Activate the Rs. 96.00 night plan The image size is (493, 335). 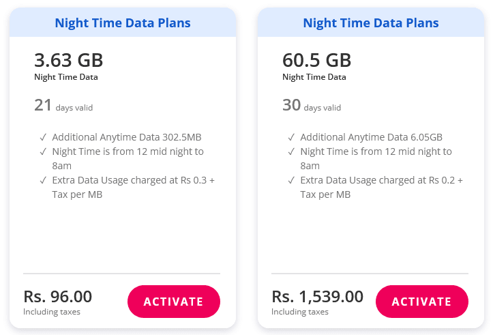point(173,302)
